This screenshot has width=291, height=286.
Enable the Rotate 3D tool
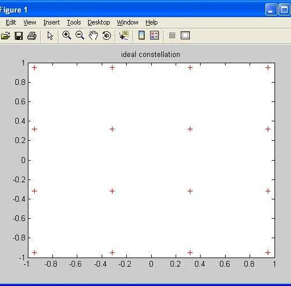106,35
